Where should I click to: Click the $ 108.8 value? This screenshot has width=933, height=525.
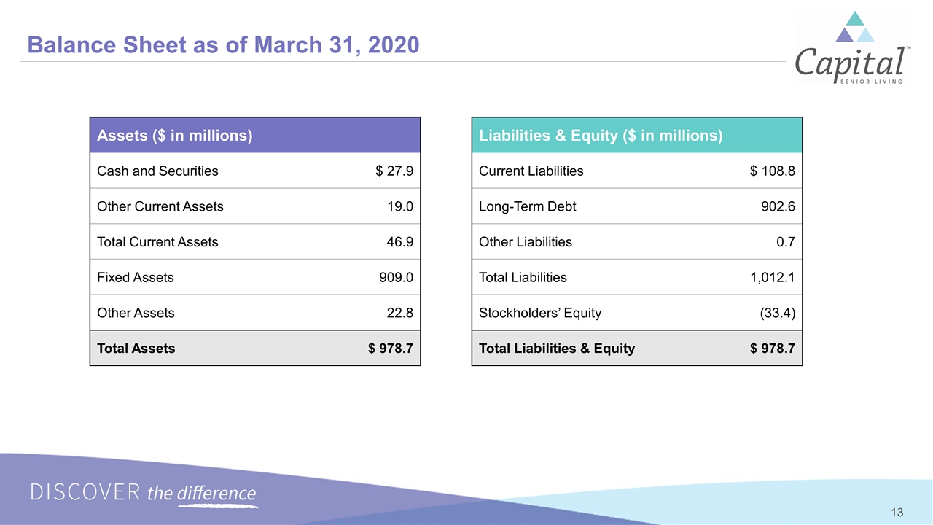tap(773, 171)
